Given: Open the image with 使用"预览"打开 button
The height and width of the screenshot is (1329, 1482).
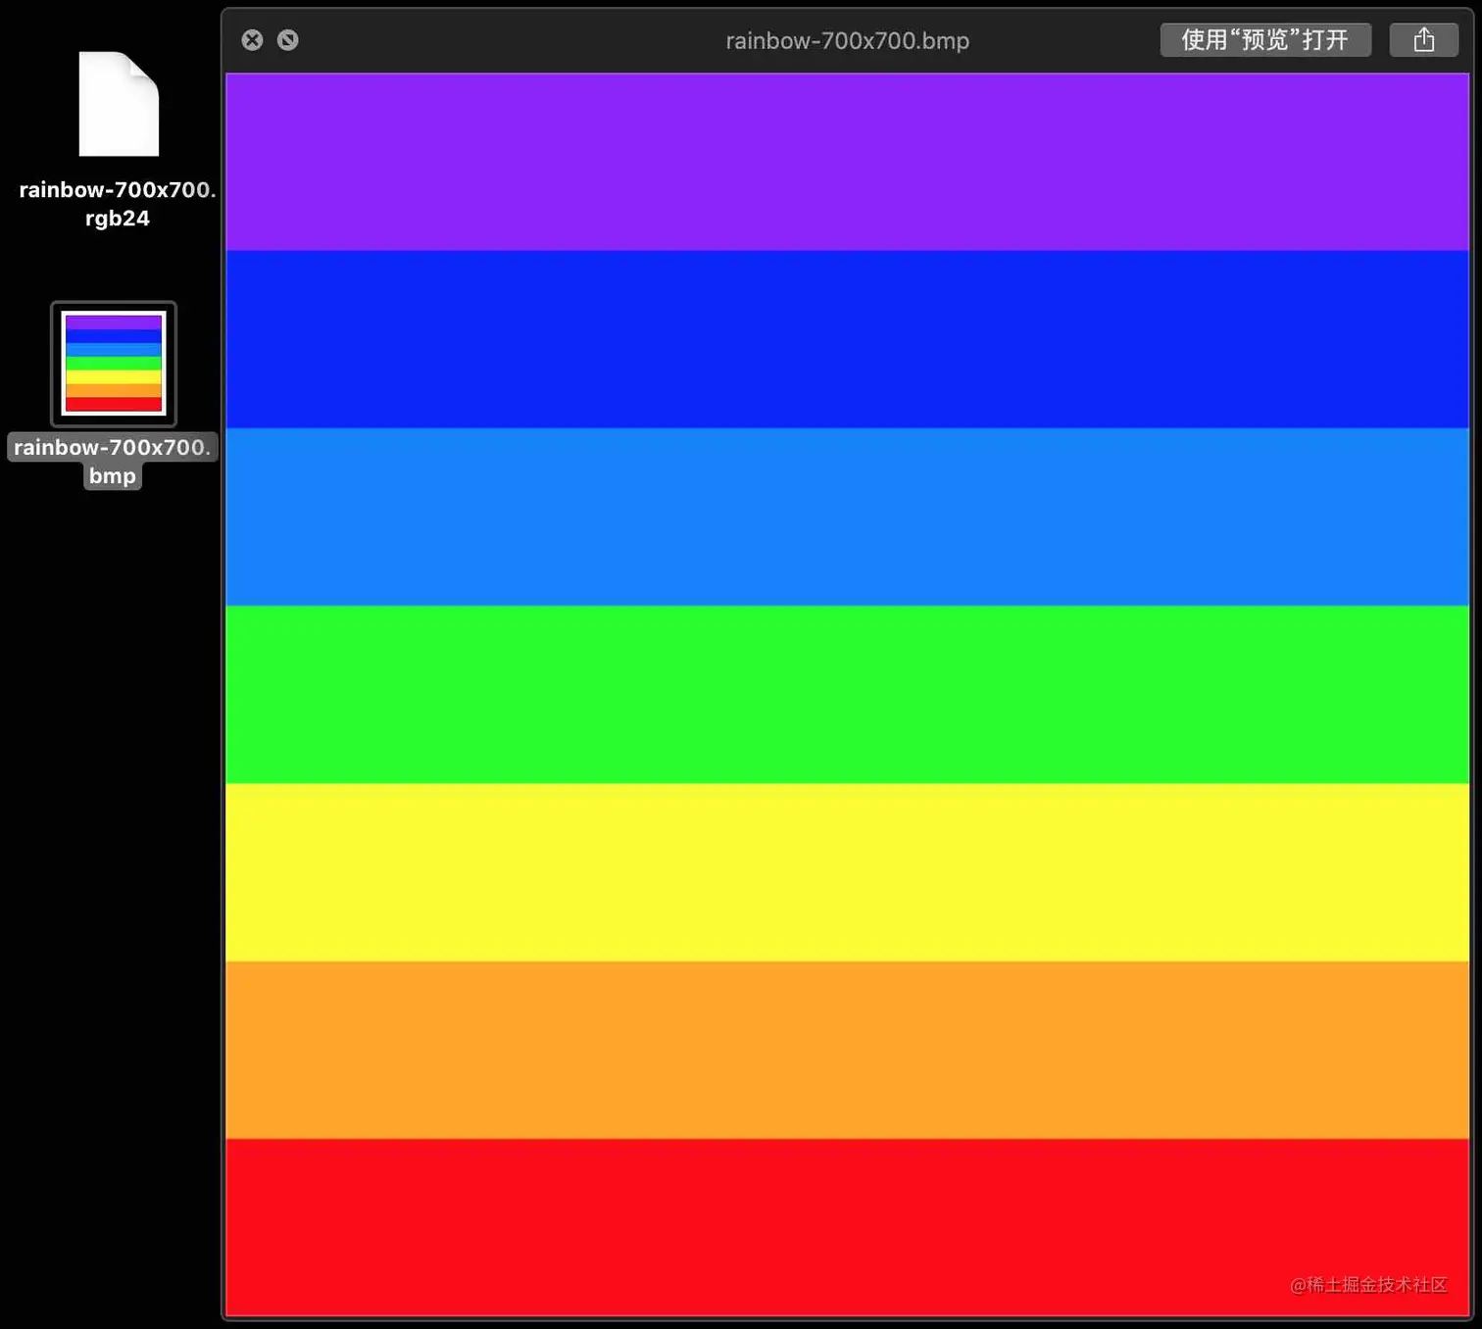Looking at the screenshot, I should coord(1265,39).
